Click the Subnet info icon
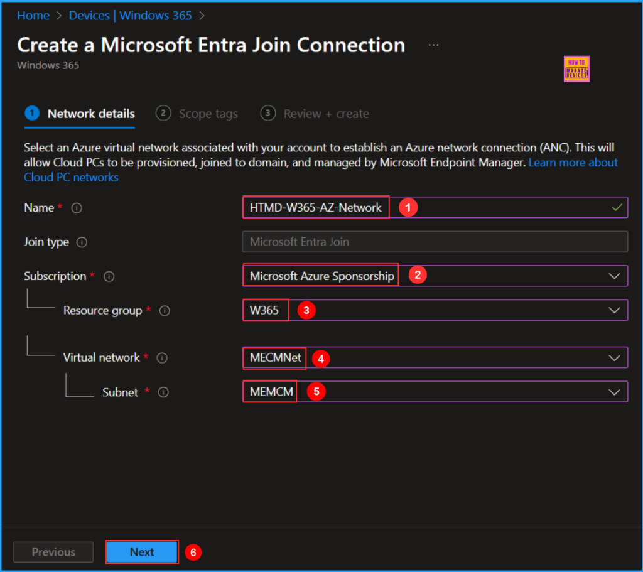Image resolution: width=643 pixels, height=572 pixels. tap(164, 392)
